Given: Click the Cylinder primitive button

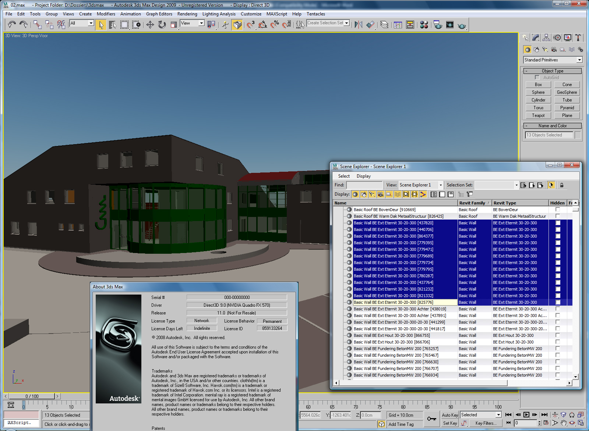Looking at the screenshot, I should (538, 100).
